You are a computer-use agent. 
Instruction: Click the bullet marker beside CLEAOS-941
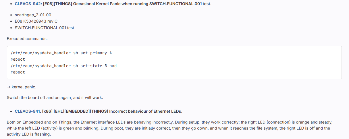pyautogui.click(x=11, y=112)
